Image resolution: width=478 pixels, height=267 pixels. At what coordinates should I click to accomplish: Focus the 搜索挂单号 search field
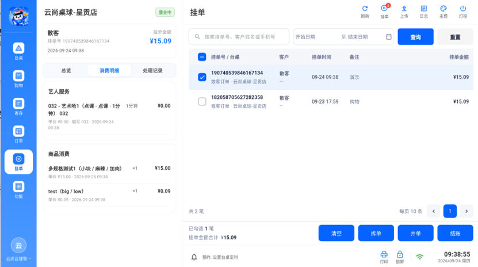[x=239, y=37]
